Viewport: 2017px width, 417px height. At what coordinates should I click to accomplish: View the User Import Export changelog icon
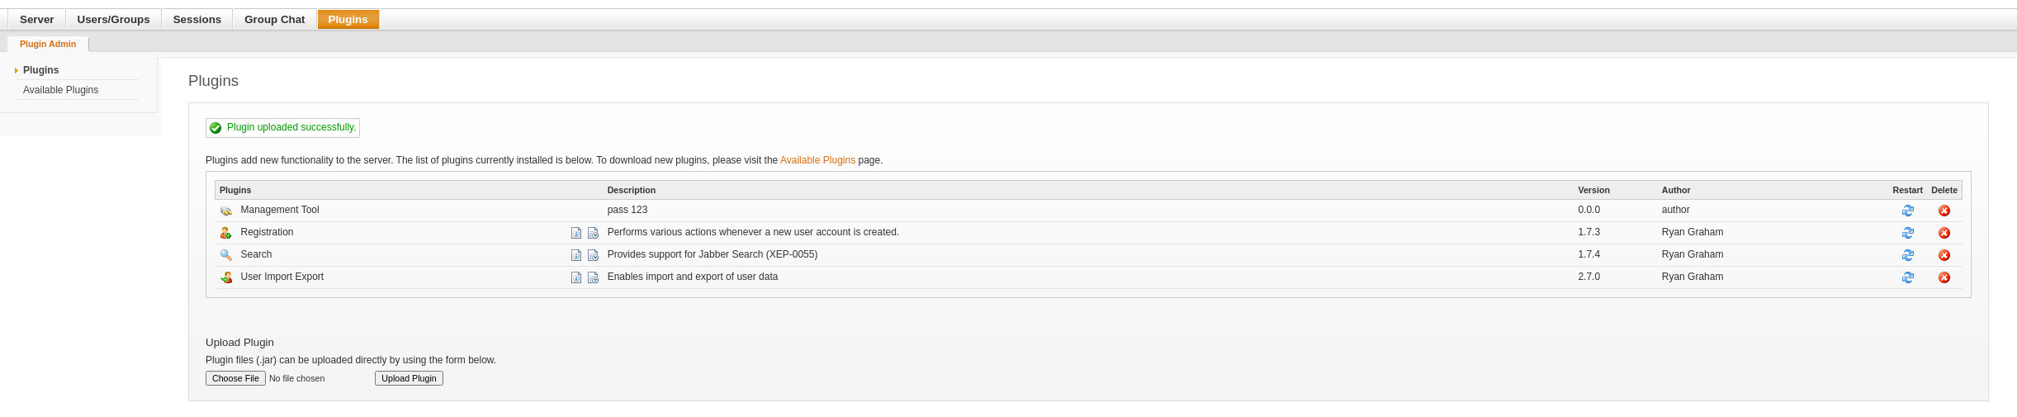[x=593, y=277]
